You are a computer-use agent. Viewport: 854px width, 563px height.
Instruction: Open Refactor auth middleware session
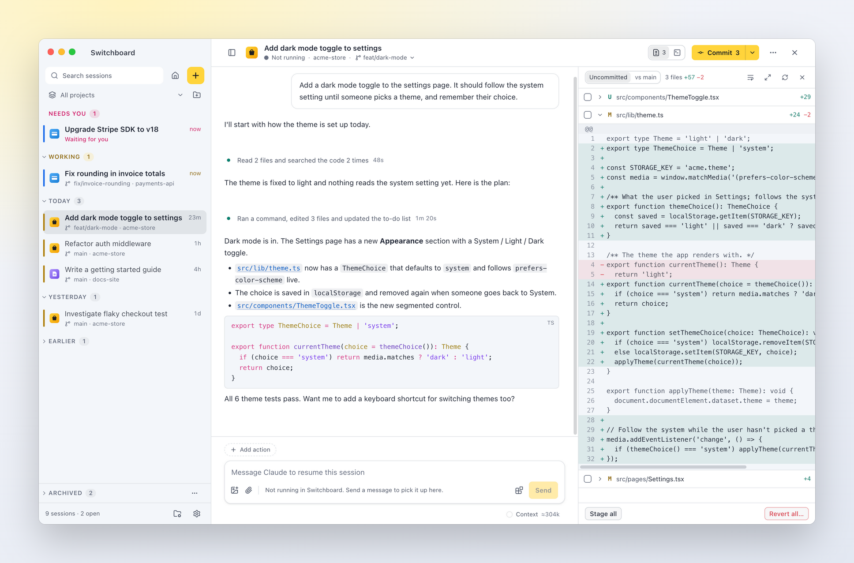(125, 248)
